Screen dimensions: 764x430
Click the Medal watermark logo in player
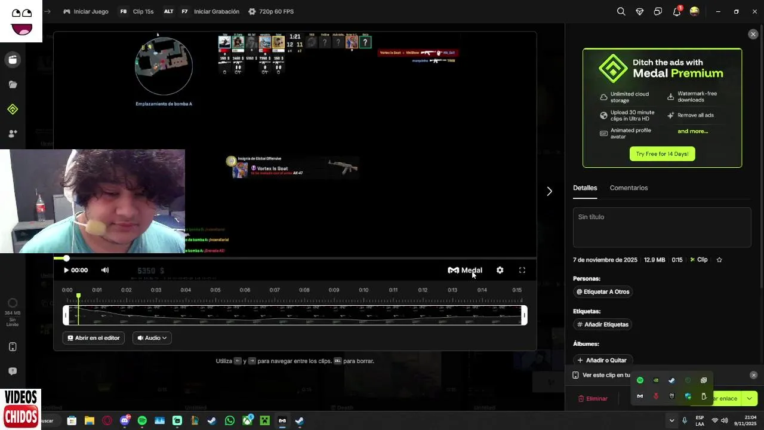coord(465,270)
